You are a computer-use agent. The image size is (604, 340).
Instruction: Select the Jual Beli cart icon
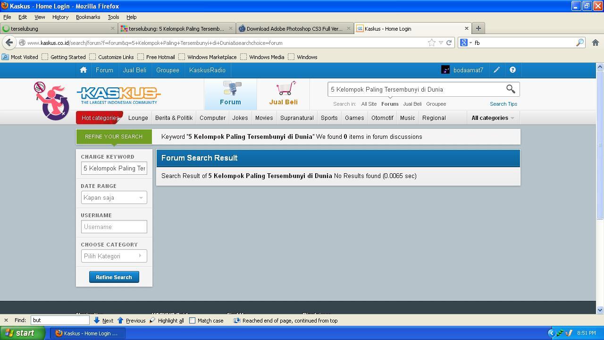[x=283, y=93]
